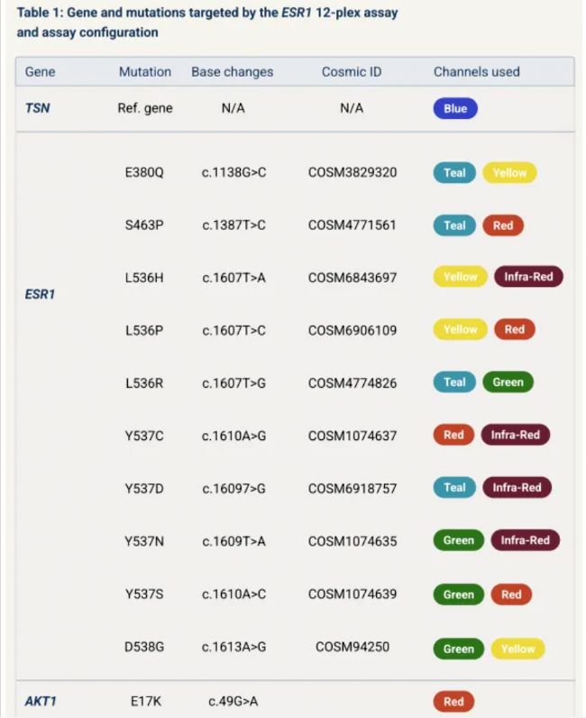The image size is (586, 718).
Task: Click the AKT1 gene label
Action: point(41,701)
